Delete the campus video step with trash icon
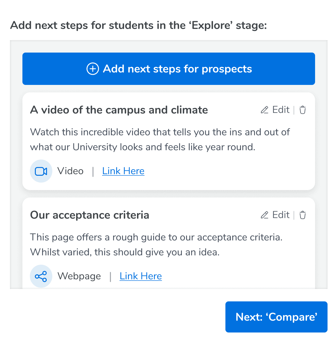This screenshot has height=344, width=335. click(303, 110)
